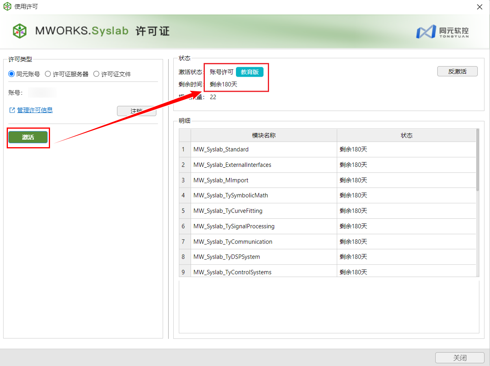Screen dimensions: 490x366
Task: Click row number 6 header cell
Action: 183,226
